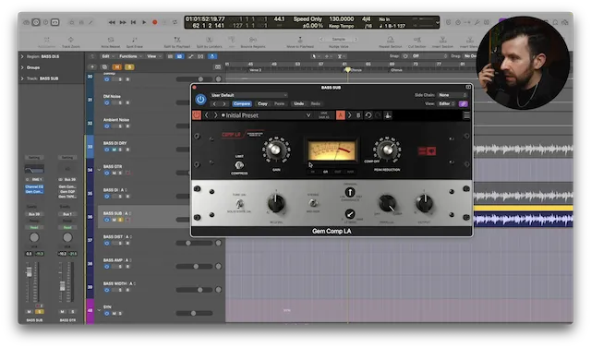Toggle plugin power button in Logic header

click(200, 100)
